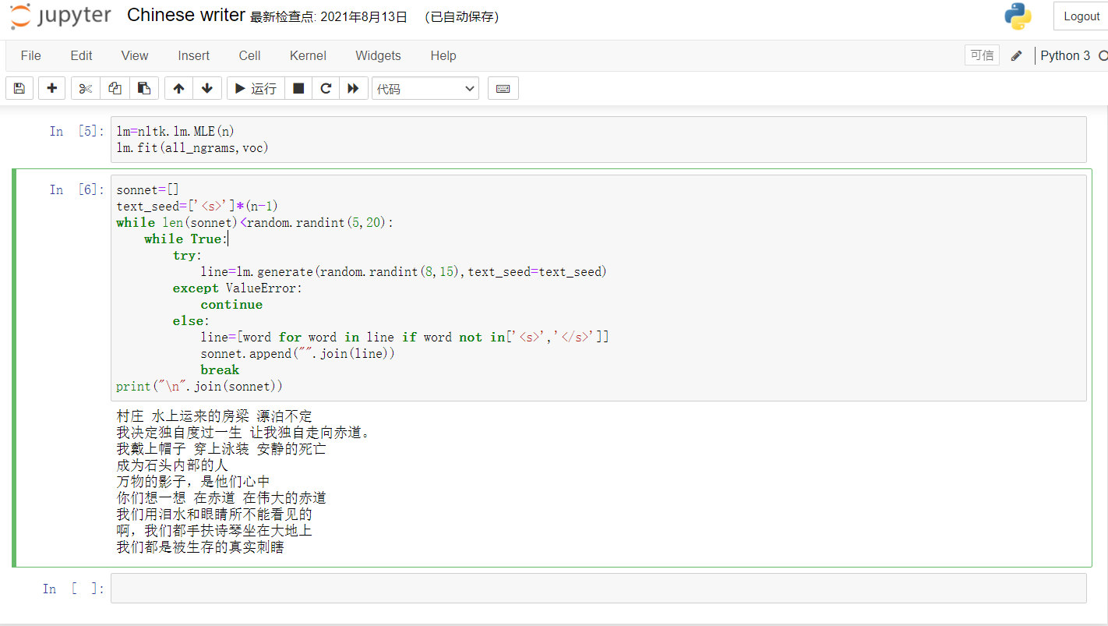
Task: Click the 'sonnet=[]' code line
Action: point(148,189)
